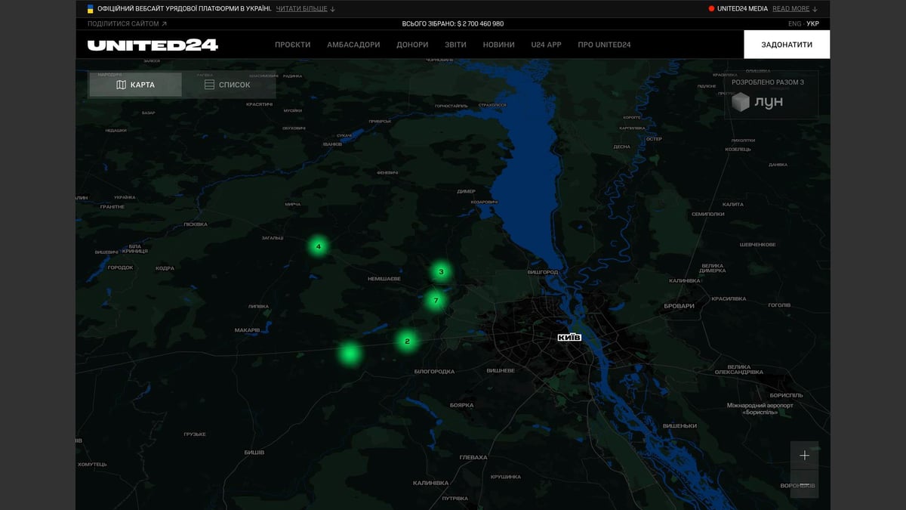This screenshot has height=510, width=906.
Task: Click the UNITED24 logo
Action: tap(153, 45)
